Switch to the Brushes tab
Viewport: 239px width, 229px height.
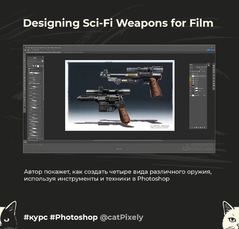(35, 58)
